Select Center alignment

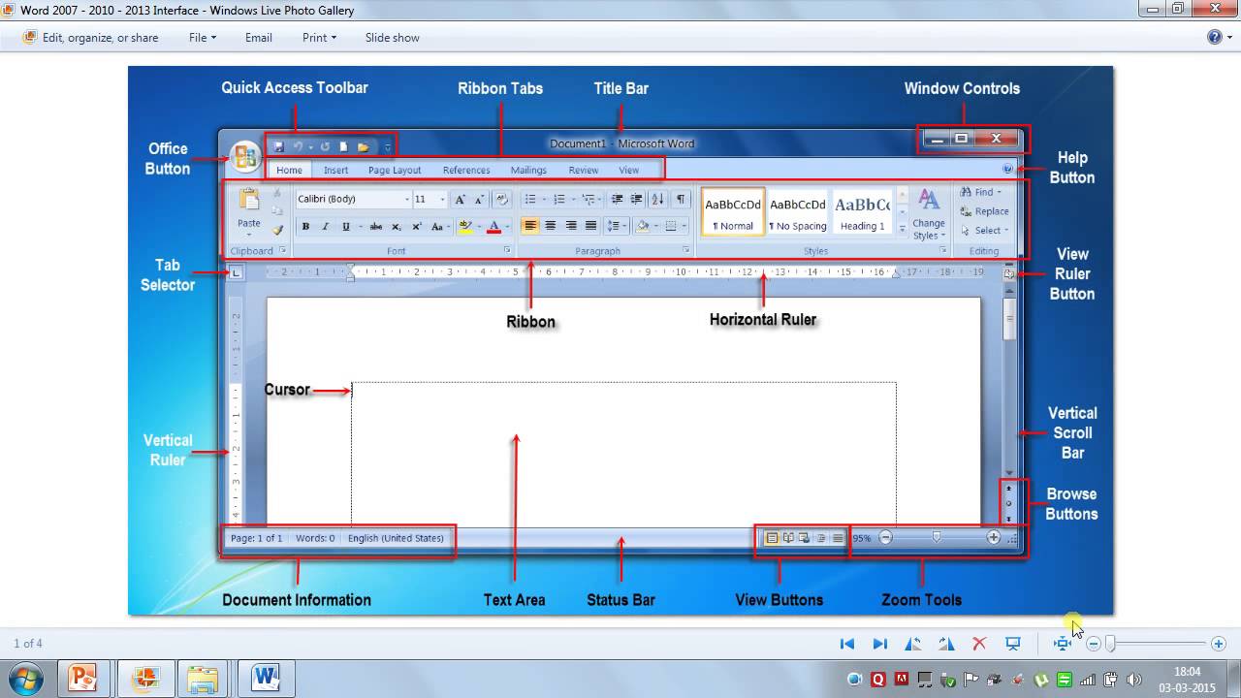pos(551,226)
